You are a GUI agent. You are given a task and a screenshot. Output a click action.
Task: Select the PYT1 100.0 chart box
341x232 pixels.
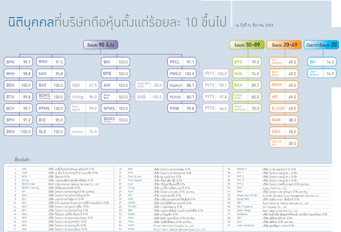pos(216,73)
